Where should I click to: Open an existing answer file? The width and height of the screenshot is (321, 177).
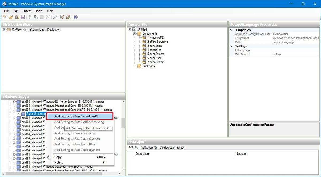tap(11, 17)
